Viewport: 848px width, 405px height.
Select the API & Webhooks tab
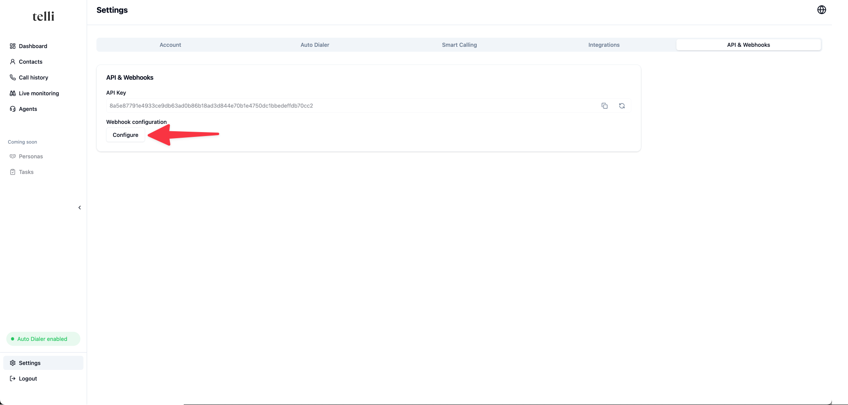(748, 45)
